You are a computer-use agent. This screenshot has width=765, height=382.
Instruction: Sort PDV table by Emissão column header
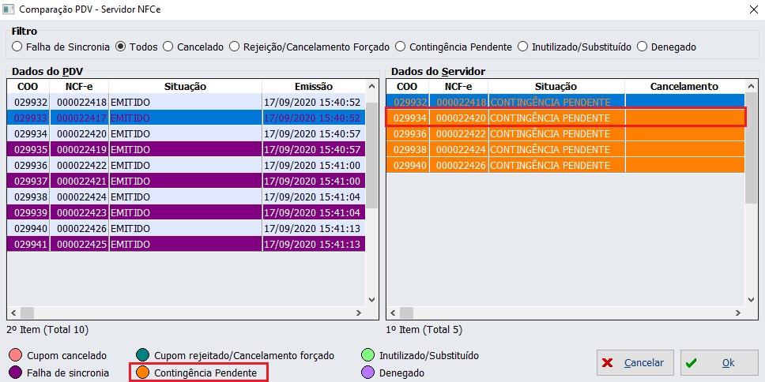click(x=313, y=86)
